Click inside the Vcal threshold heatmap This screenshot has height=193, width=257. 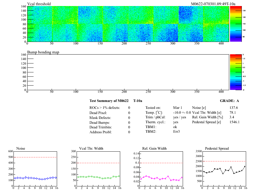(128, 24)
